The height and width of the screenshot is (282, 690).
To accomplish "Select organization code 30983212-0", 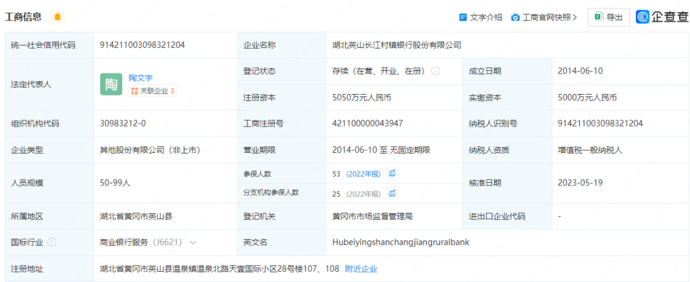I will (123, 124).
